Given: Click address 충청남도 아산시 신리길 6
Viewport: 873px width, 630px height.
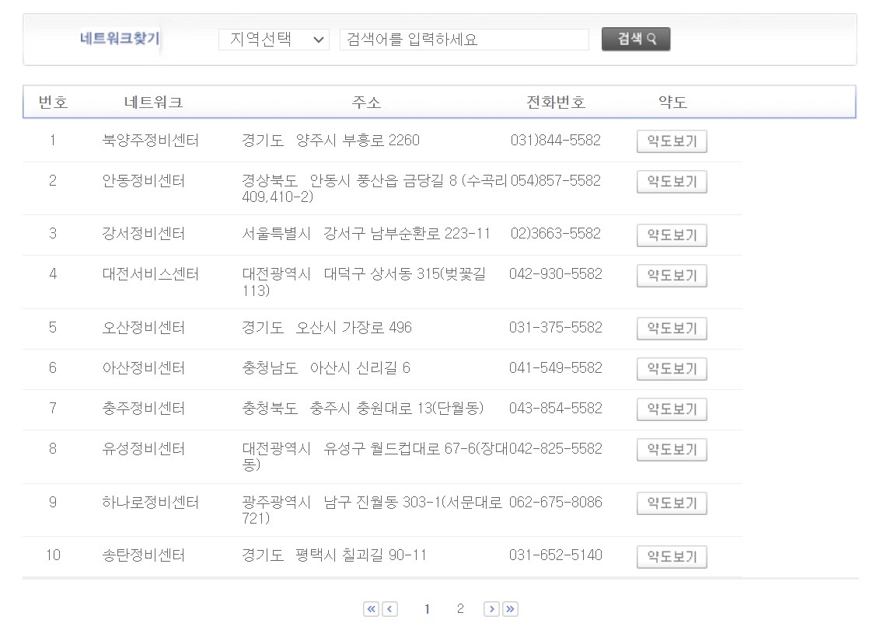Looking at the screenshot, I should [326, 368].
